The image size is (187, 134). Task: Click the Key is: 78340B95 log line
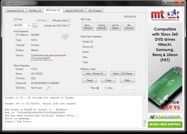pyautogui.click(x=35, y=113)
